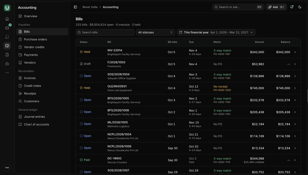Click the PO-4500-1203 reference
The image size is (308, 175).
[x=222, y=90]
